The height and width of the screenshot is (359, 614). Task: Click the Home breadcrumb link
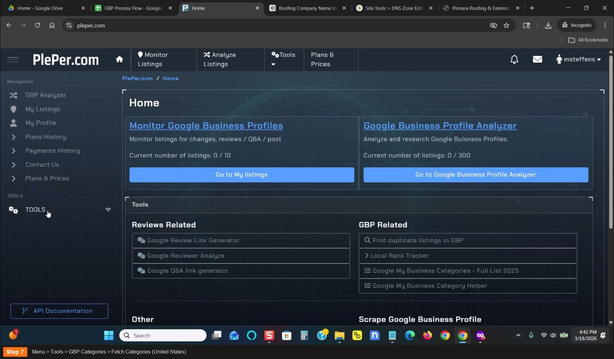pyautogui.click(x=171, y=79)
